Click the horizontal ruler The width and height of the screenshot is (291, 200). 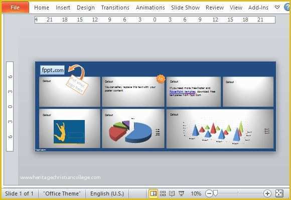[155, 19]
